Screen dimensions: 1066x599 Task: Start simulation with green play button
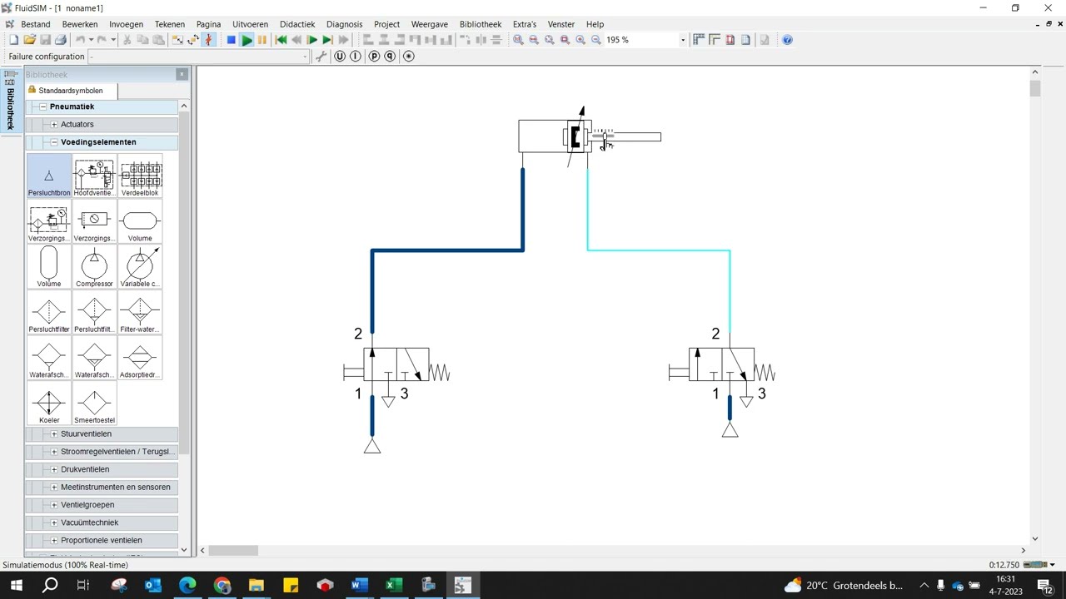[x=247, y=40]
